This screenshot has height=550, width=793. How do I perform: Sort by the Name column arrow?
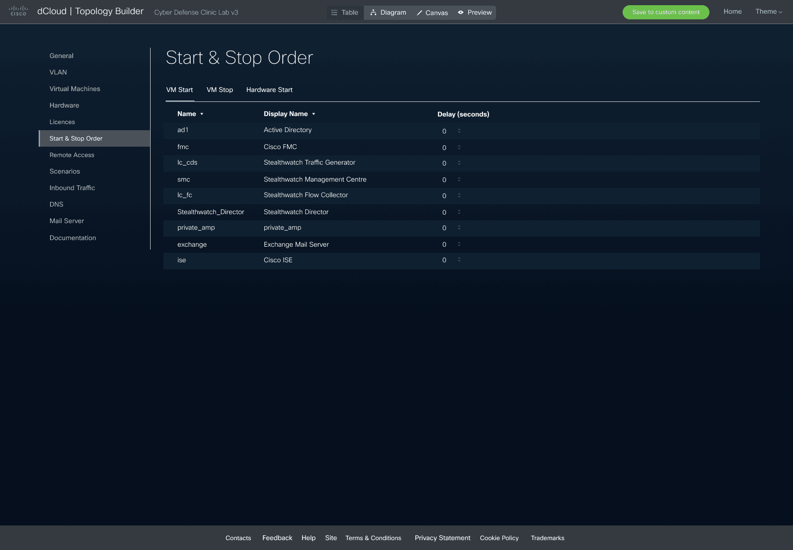click(202, 114)
